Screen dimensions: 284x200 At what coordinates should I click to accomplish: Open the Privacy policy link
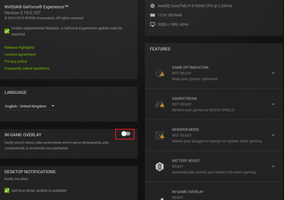tap(16, 61)
